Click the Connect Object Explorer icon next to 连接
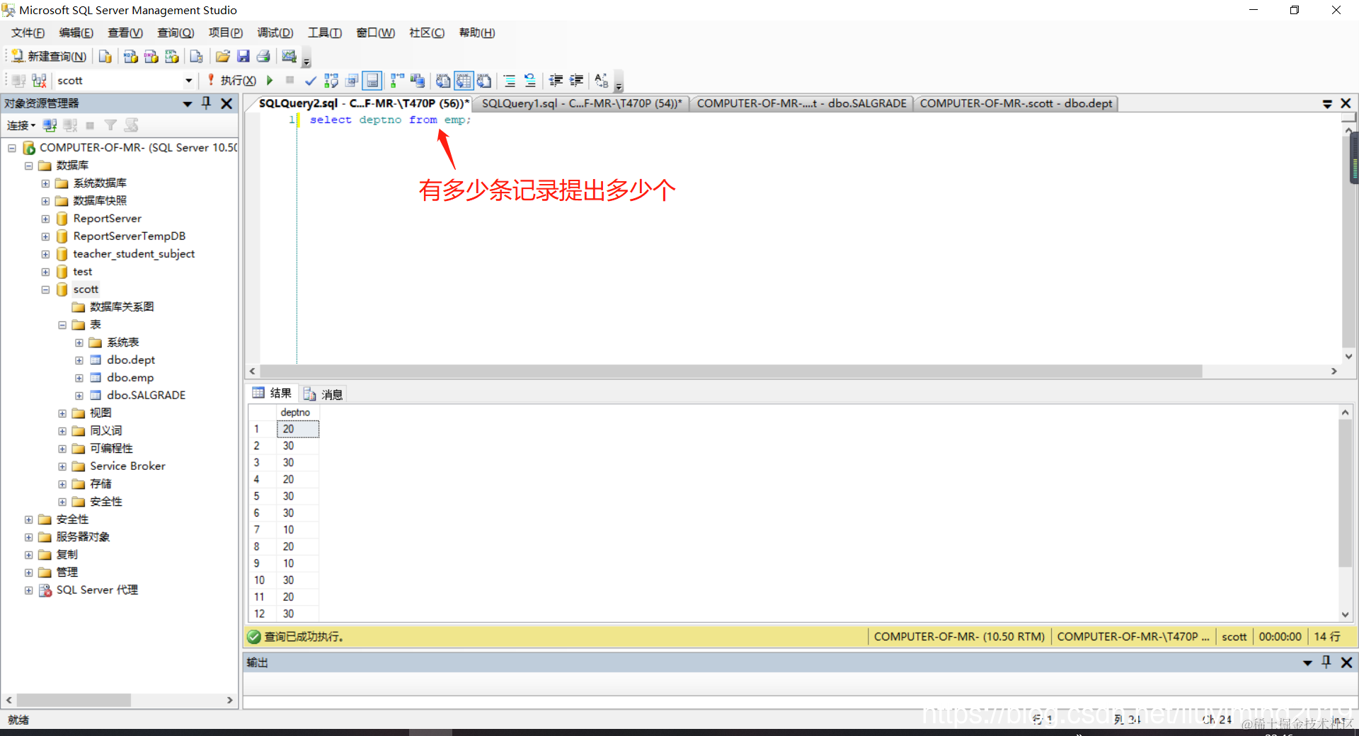Image resolution: width=1359 pixels, height=736 pixels. click(x=50, y=125)
